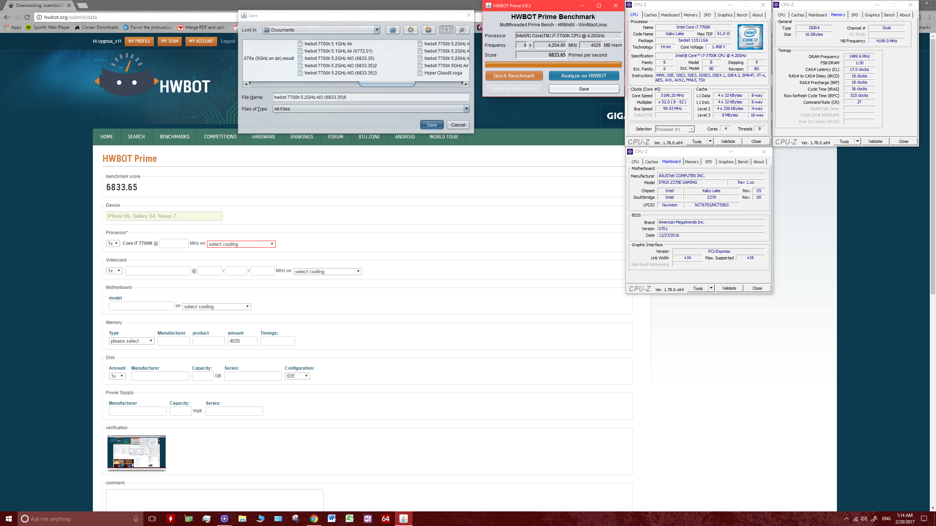Image resolution: width=936 pixels, height=526 pixels.
Task: Open Graphics tab in the CPU-Z Mainboard window
Action: pyautogui.click(x=726, y=162)
